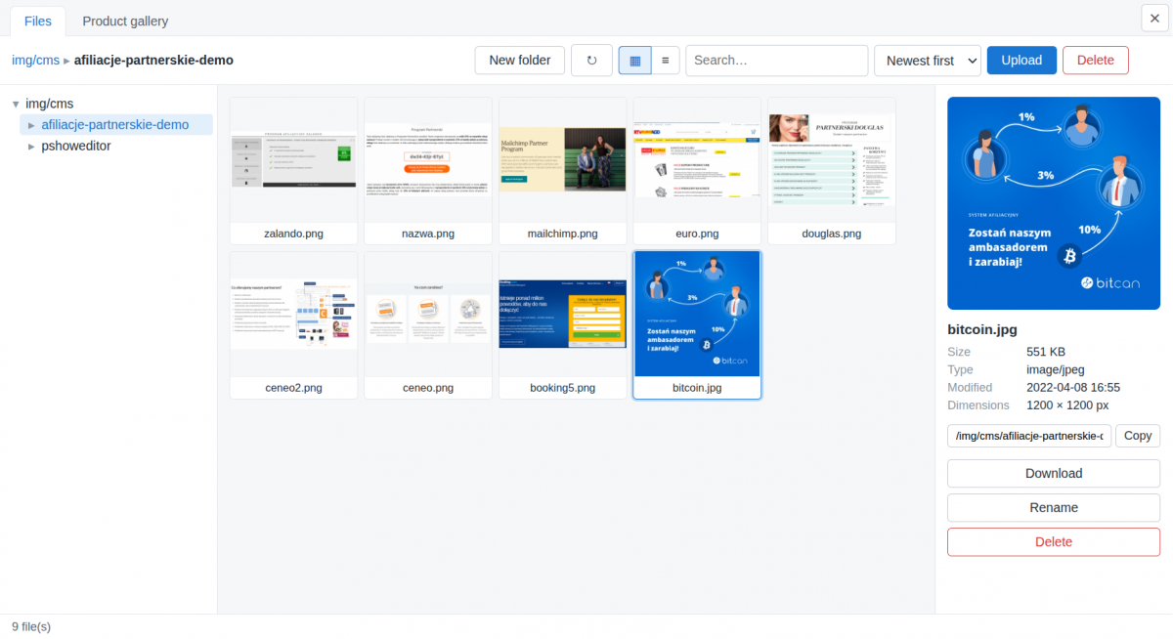Screen dimensions: 1173x639
Task: Copy the image path
Action: pos(1138,436)
